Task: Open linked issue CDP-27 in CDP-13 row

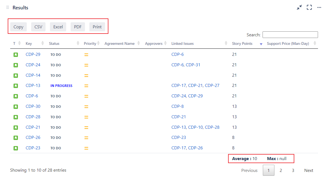Action: (x=212, y=86)
